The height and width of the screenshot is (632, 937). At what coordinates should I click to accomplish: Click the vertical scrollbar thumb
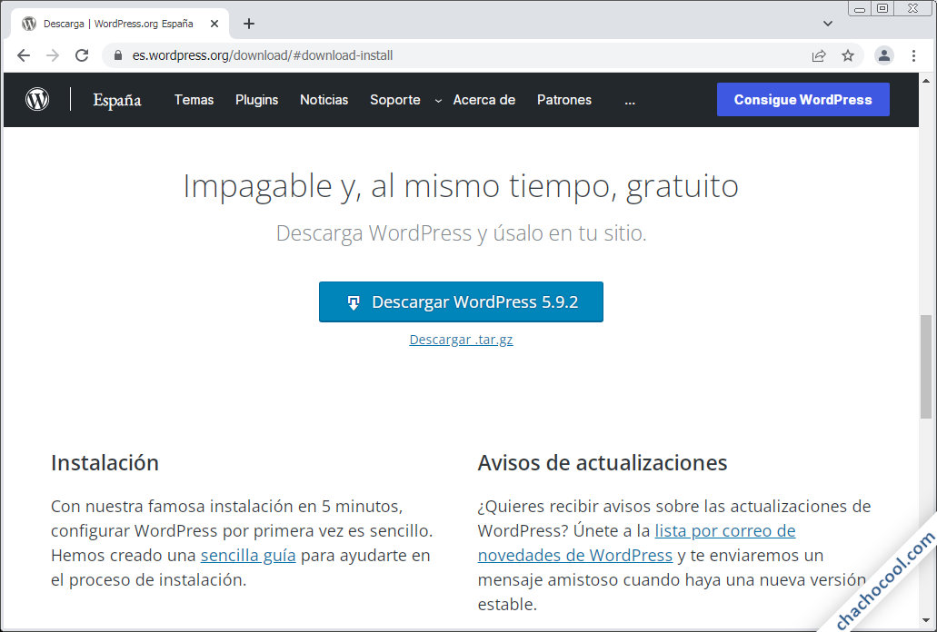tap(926, 367)
